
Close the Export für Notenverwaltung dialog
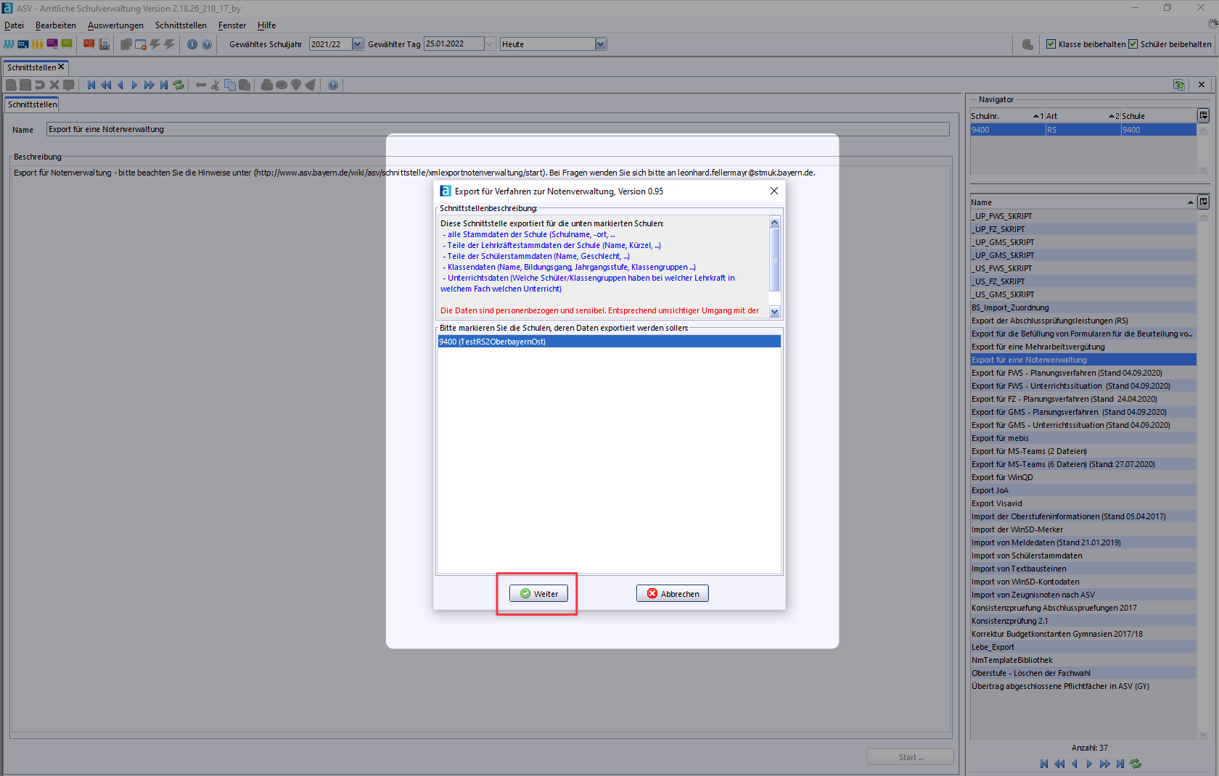(x=774, y=191)
